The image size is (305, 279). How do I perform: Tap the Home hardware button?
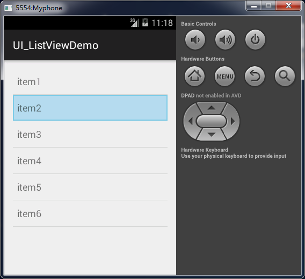[194, 76]
